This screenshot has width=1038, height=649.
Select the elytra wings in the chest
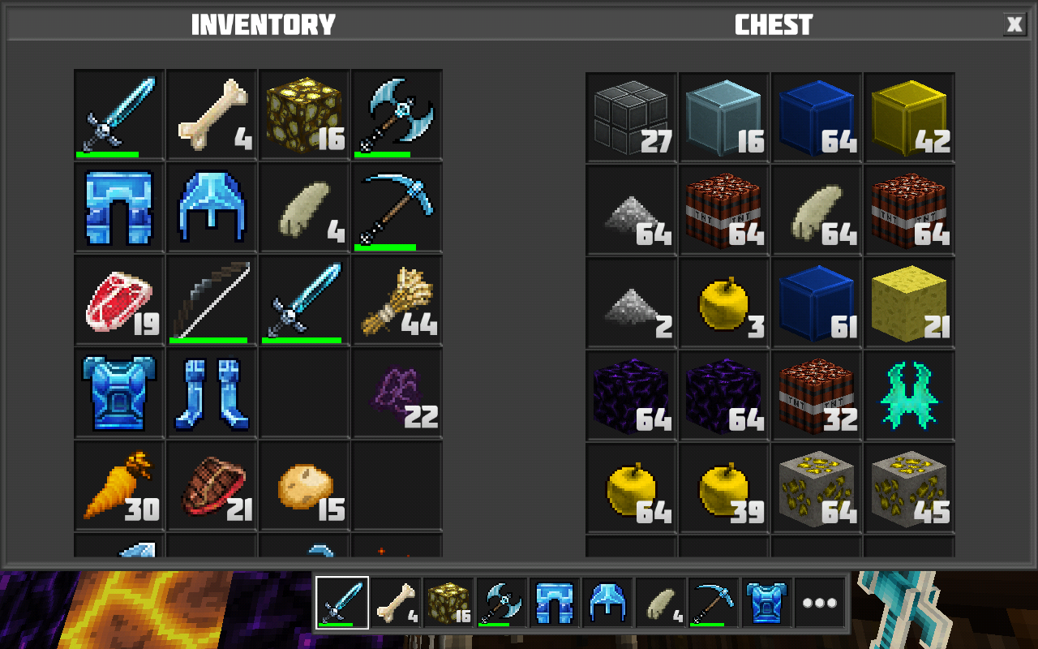pos(909,395)
